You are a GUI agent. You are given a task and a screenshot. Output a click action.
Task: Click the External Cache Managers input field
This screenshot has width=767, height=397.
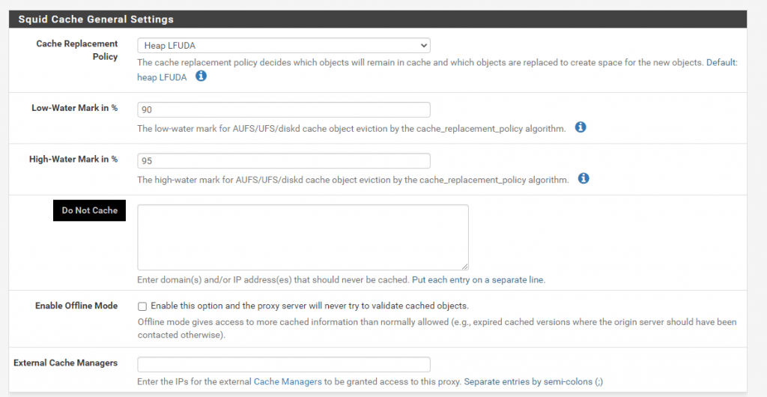click(284, 365)
